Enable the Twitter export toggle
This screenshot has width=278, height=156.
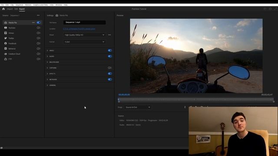[39, 38]
